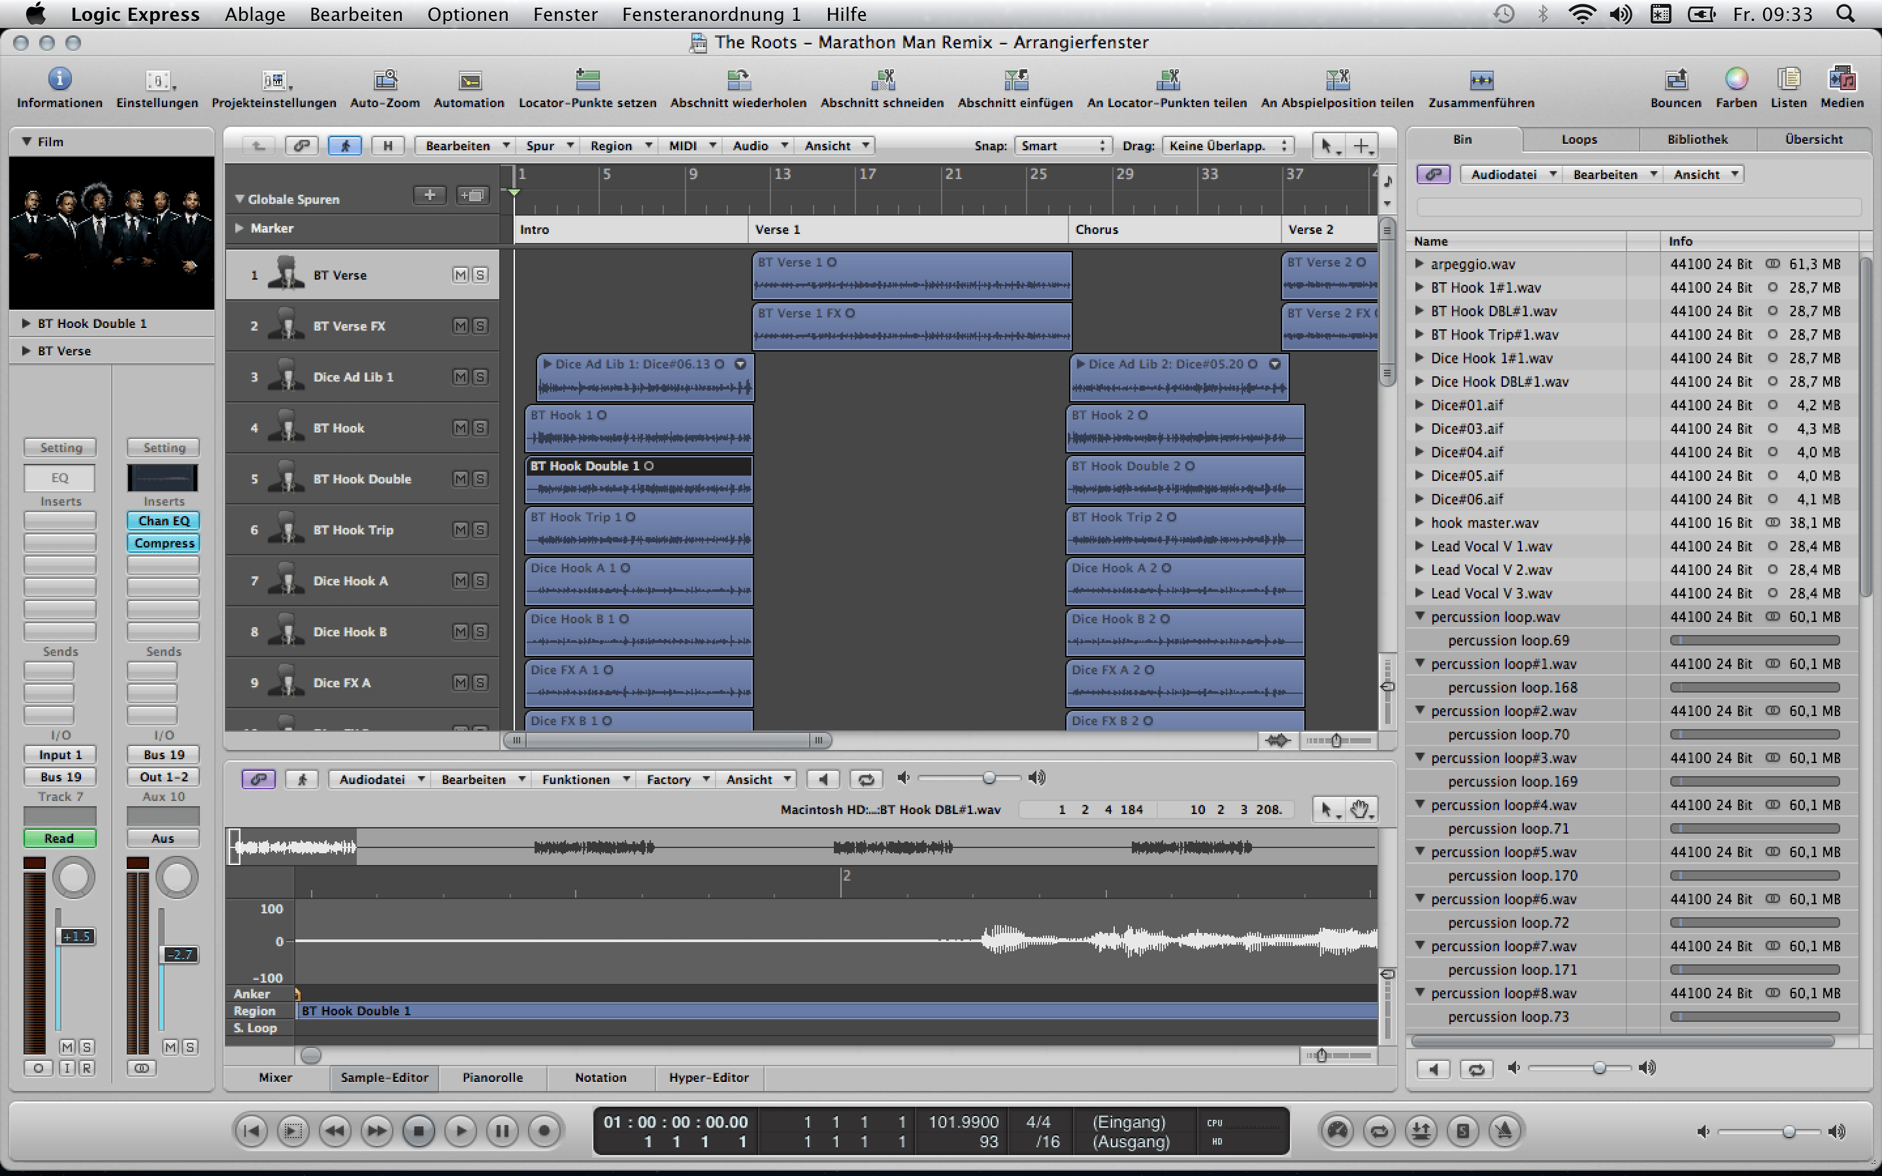
Task: Open the Fensteranordnung 1 menu
Action: pos(711,14)
